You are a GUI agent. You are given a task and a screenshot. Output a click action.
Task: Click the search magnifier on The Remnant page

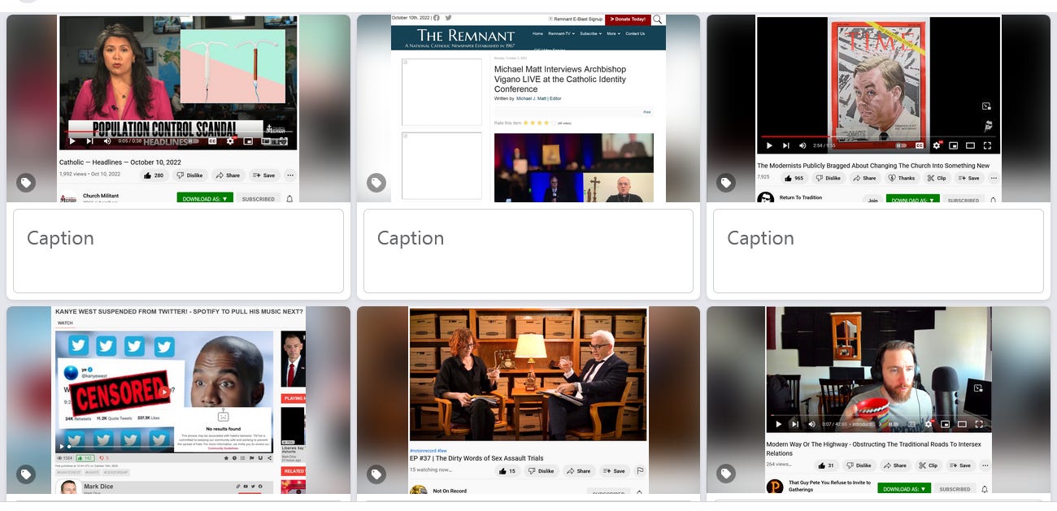(x=658, y=19)
